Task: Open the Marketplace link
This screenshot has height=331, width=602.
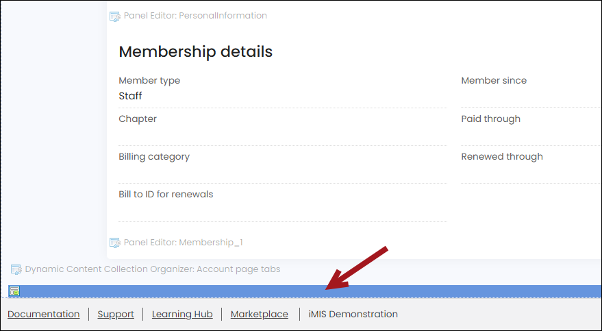Action: click(260, 314)
